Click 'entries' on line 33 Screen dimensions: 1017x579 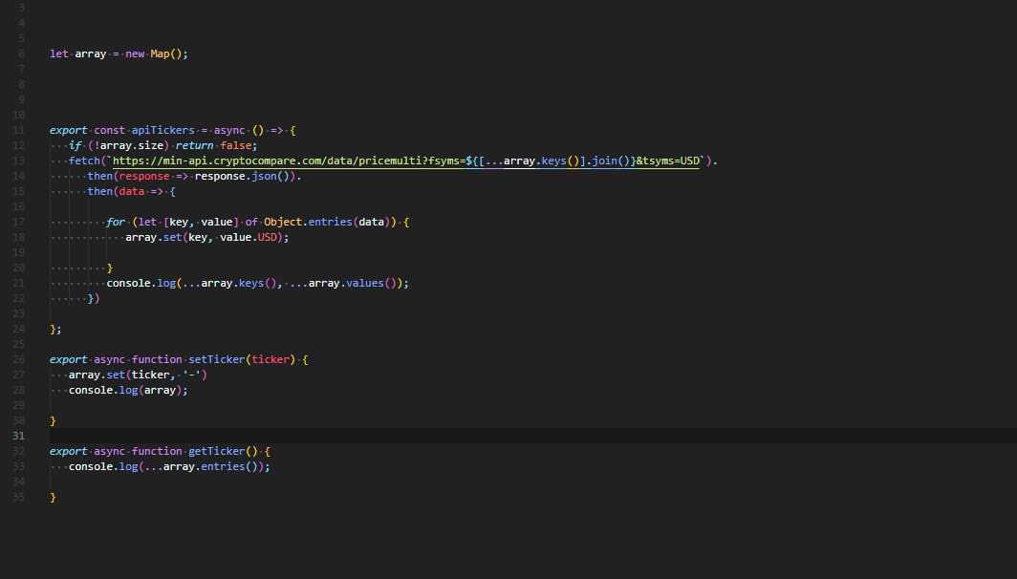click(x=223, y=467)
